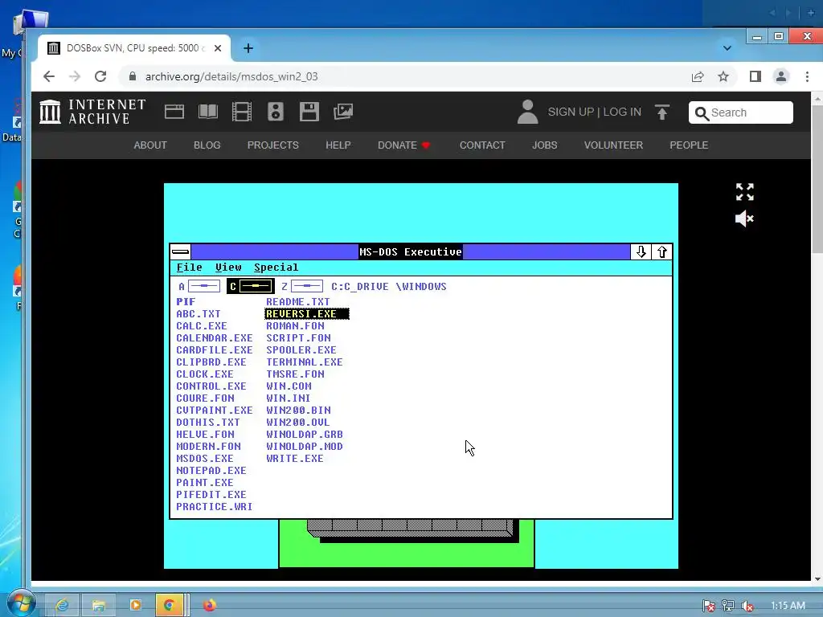Select NOTEPAD.EXE in the file list
Image resolution: width=823 pixels, height=617 pixels.
(211, 471)
